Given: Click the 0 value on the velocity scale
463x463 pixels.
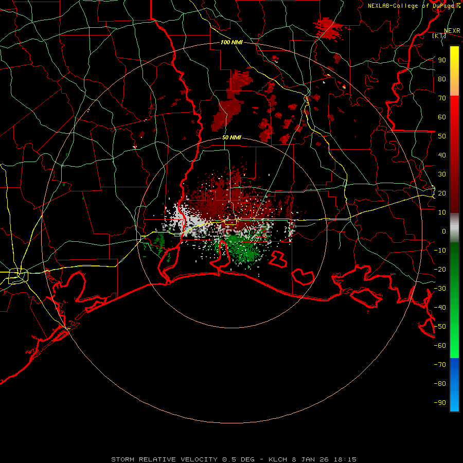Looking at the screenshot, I should coord(444,231).
